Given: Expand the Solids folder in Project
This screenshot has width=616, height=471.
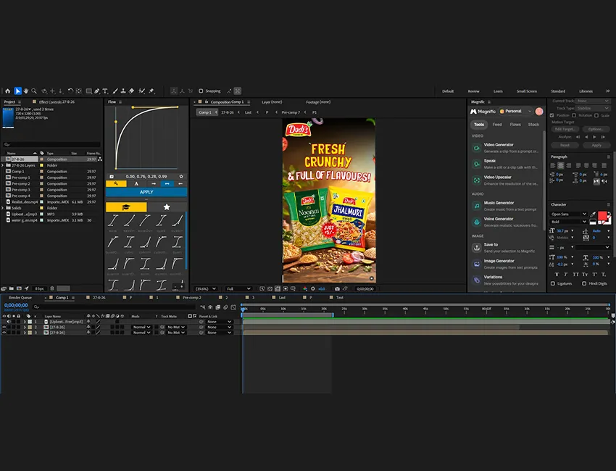Looking at the screenshot, I should click(3, 208).
